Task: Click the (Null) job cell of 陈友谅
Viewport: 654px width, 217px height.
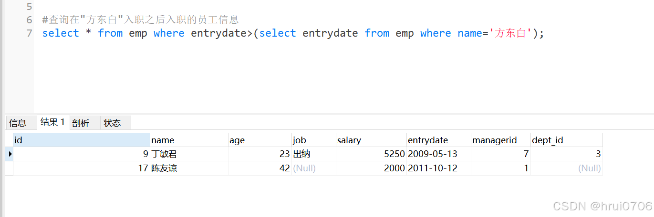Action: [x=314, y=168]
